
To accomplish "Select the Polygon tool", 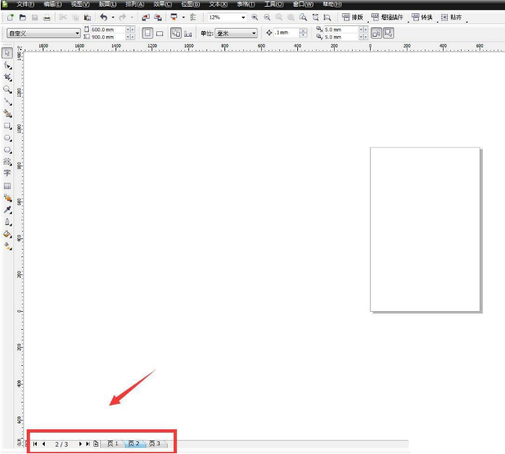I will [x=7, y=150].
